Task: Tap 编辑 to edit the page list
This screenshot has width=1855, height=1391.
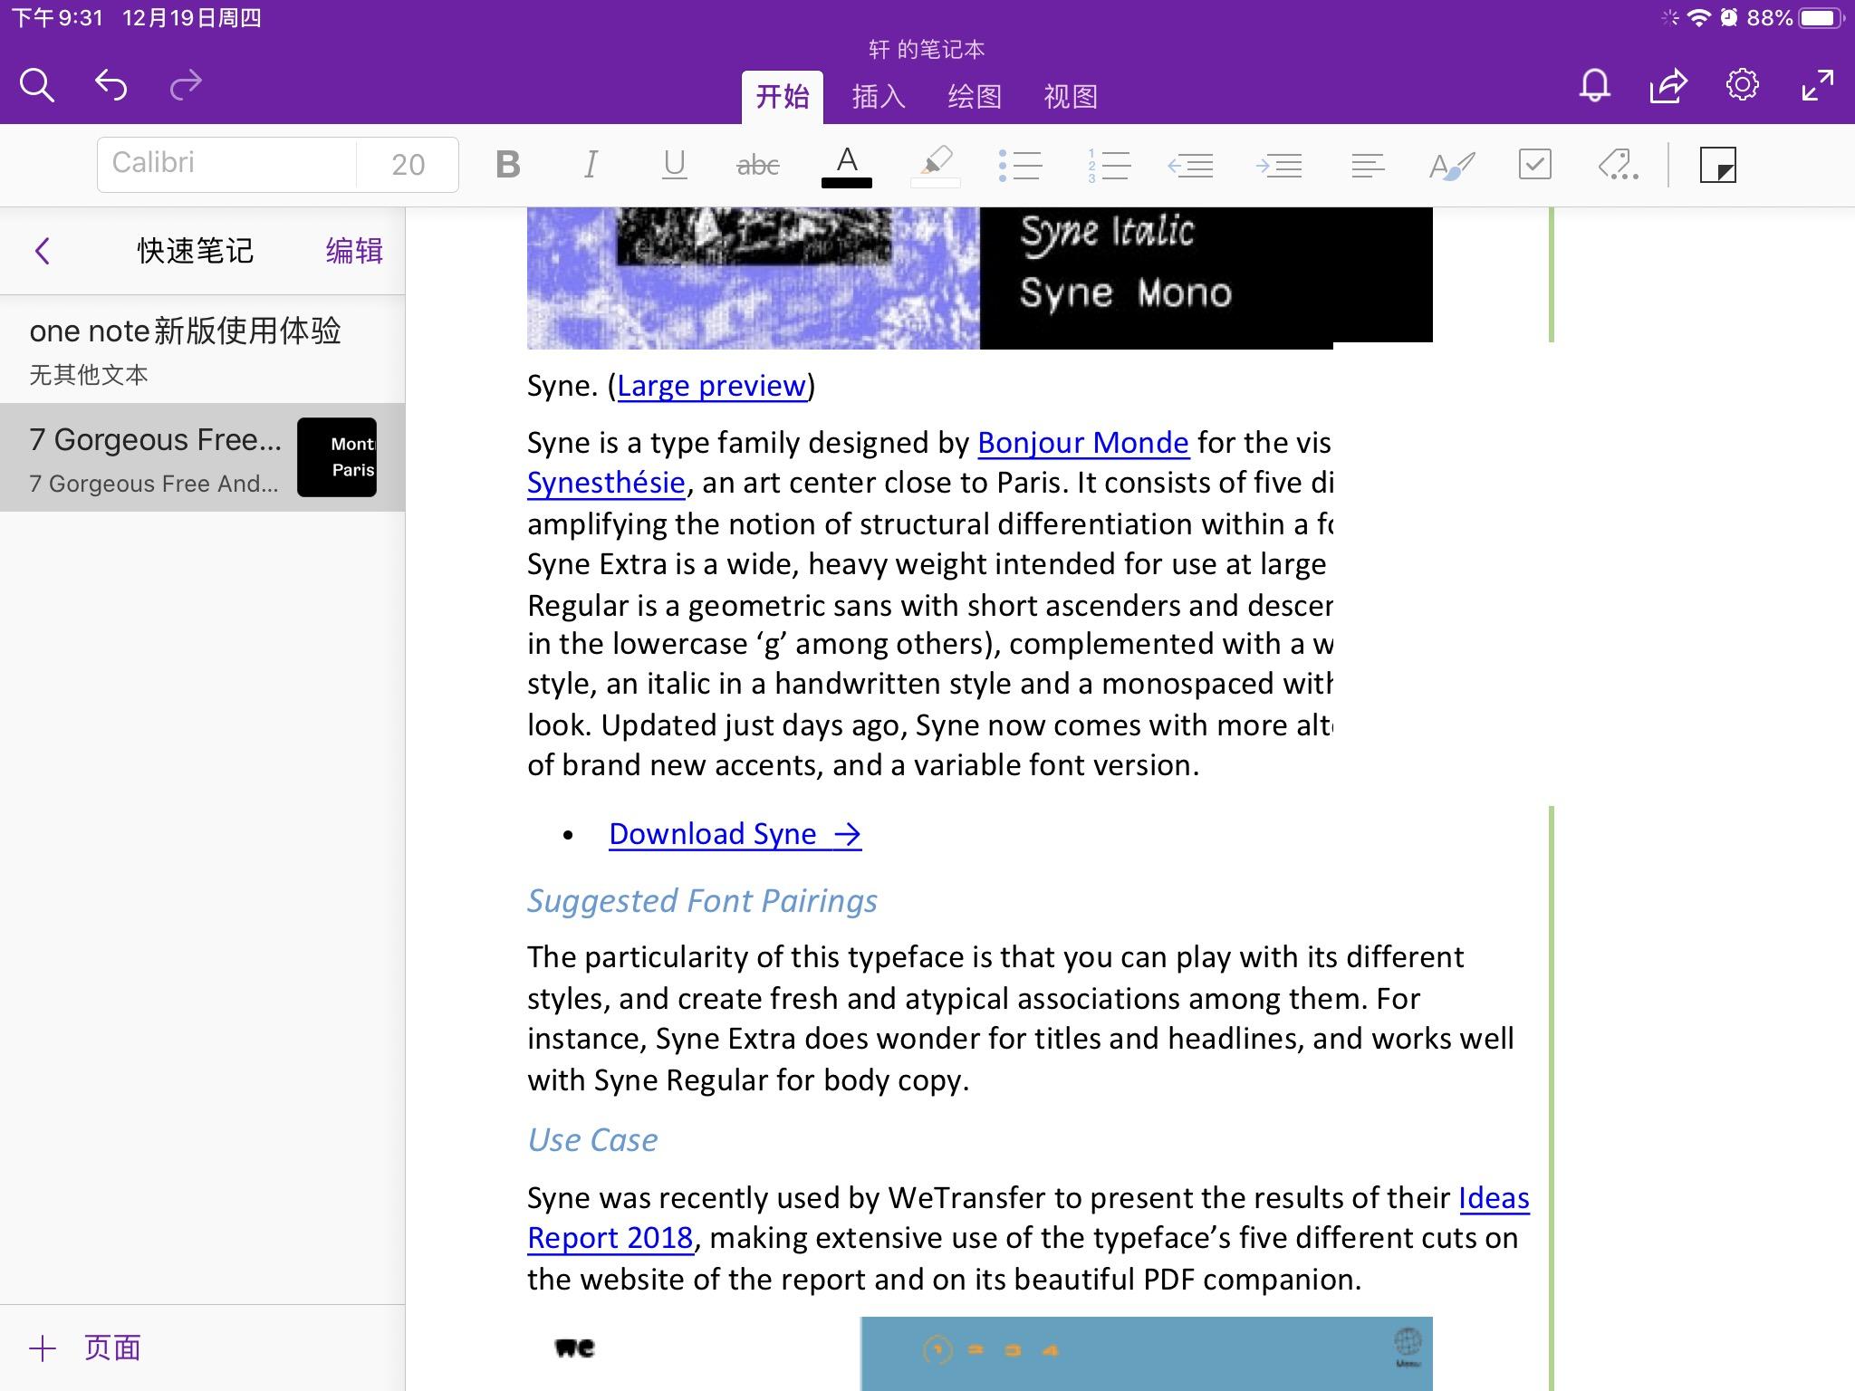Action: 354,251
